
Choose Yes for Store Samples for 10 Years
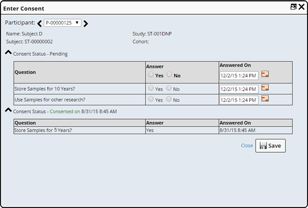pos(151,88)
